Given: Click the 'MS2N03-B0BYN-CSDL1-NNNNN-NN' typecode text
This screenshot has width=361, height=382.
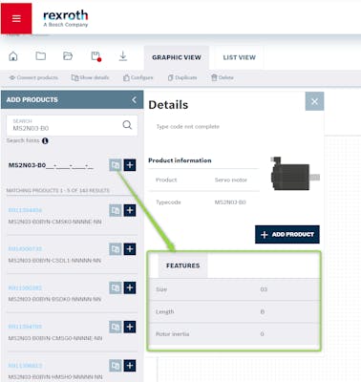Looking at the screenshot, I should pyautogui.click(x=54, y=261).
